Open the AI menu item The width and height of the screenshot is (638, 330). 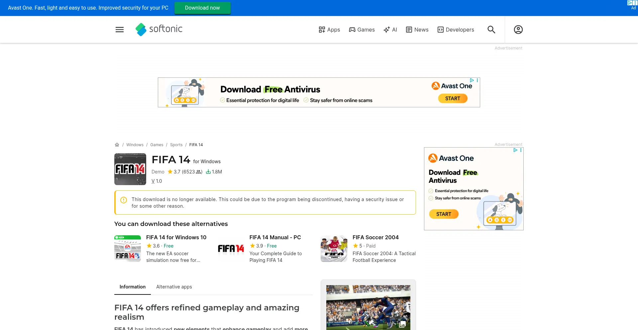point(390,30)
